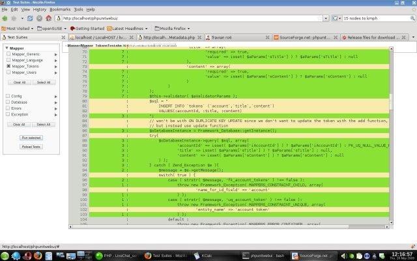417x261 pixels.
Task: Open the File menu
Action: 5,10
